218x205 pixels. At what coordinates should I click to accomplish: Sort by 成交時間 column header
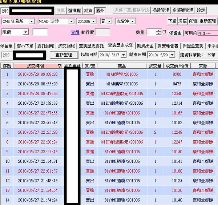point(38,66)
